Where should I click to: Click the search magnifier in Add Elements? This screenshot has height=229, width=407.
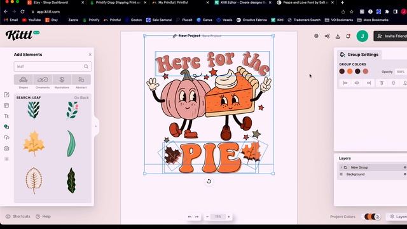tap(86, 66)
